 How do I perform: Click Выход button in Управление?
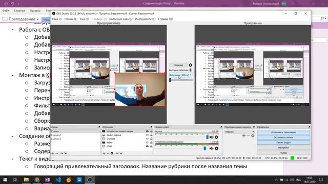pyautogui.click(x=283, y=153)
